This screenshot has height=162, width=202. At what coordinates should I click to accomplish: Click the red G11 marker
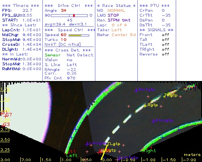point(71,151)
